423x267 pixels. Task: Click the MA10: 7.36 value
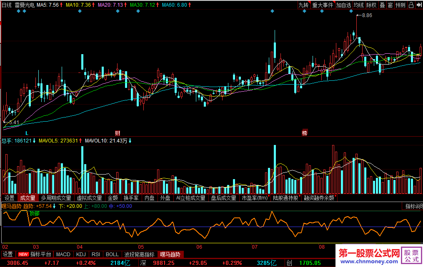pos(78,5)
